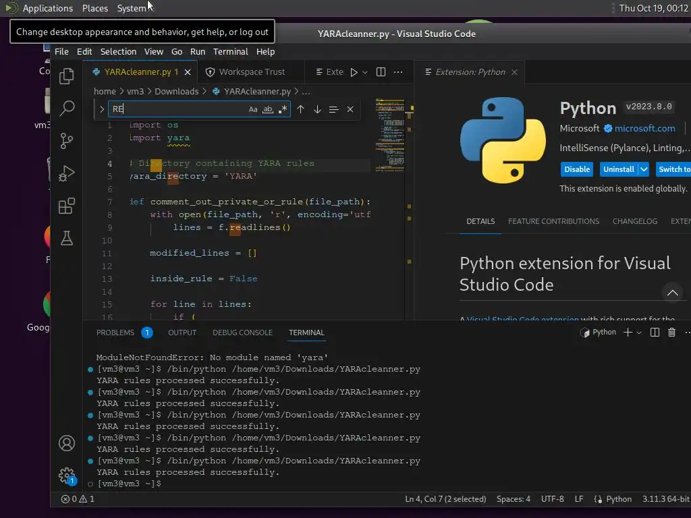Switch to the DEBUG CONSOLE tab
This screenshot has width=691, height=518.
[242, 333]
